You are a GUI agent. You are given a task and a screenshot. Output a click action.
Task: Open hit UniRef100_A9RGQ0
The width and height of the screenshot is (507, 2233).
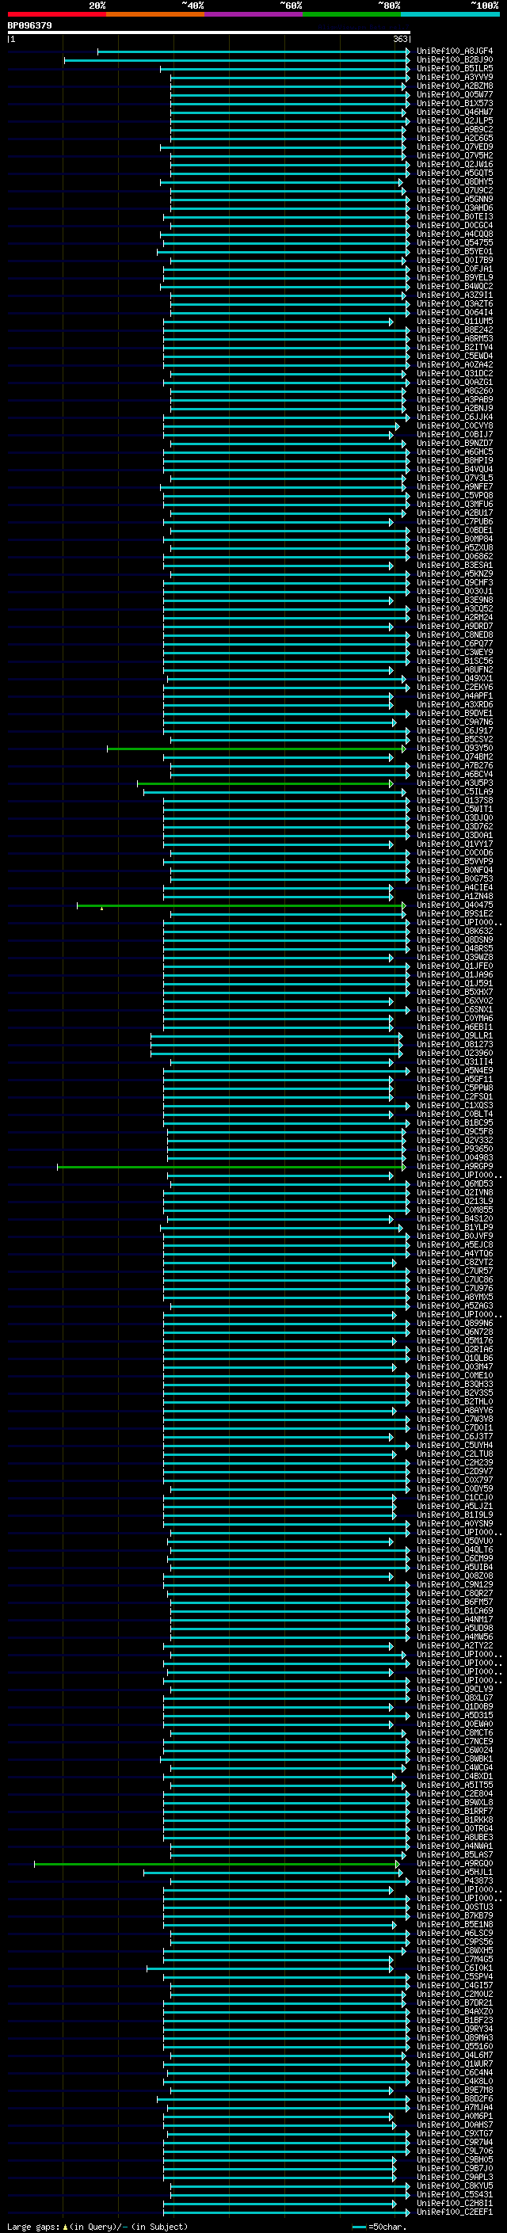455,1864
